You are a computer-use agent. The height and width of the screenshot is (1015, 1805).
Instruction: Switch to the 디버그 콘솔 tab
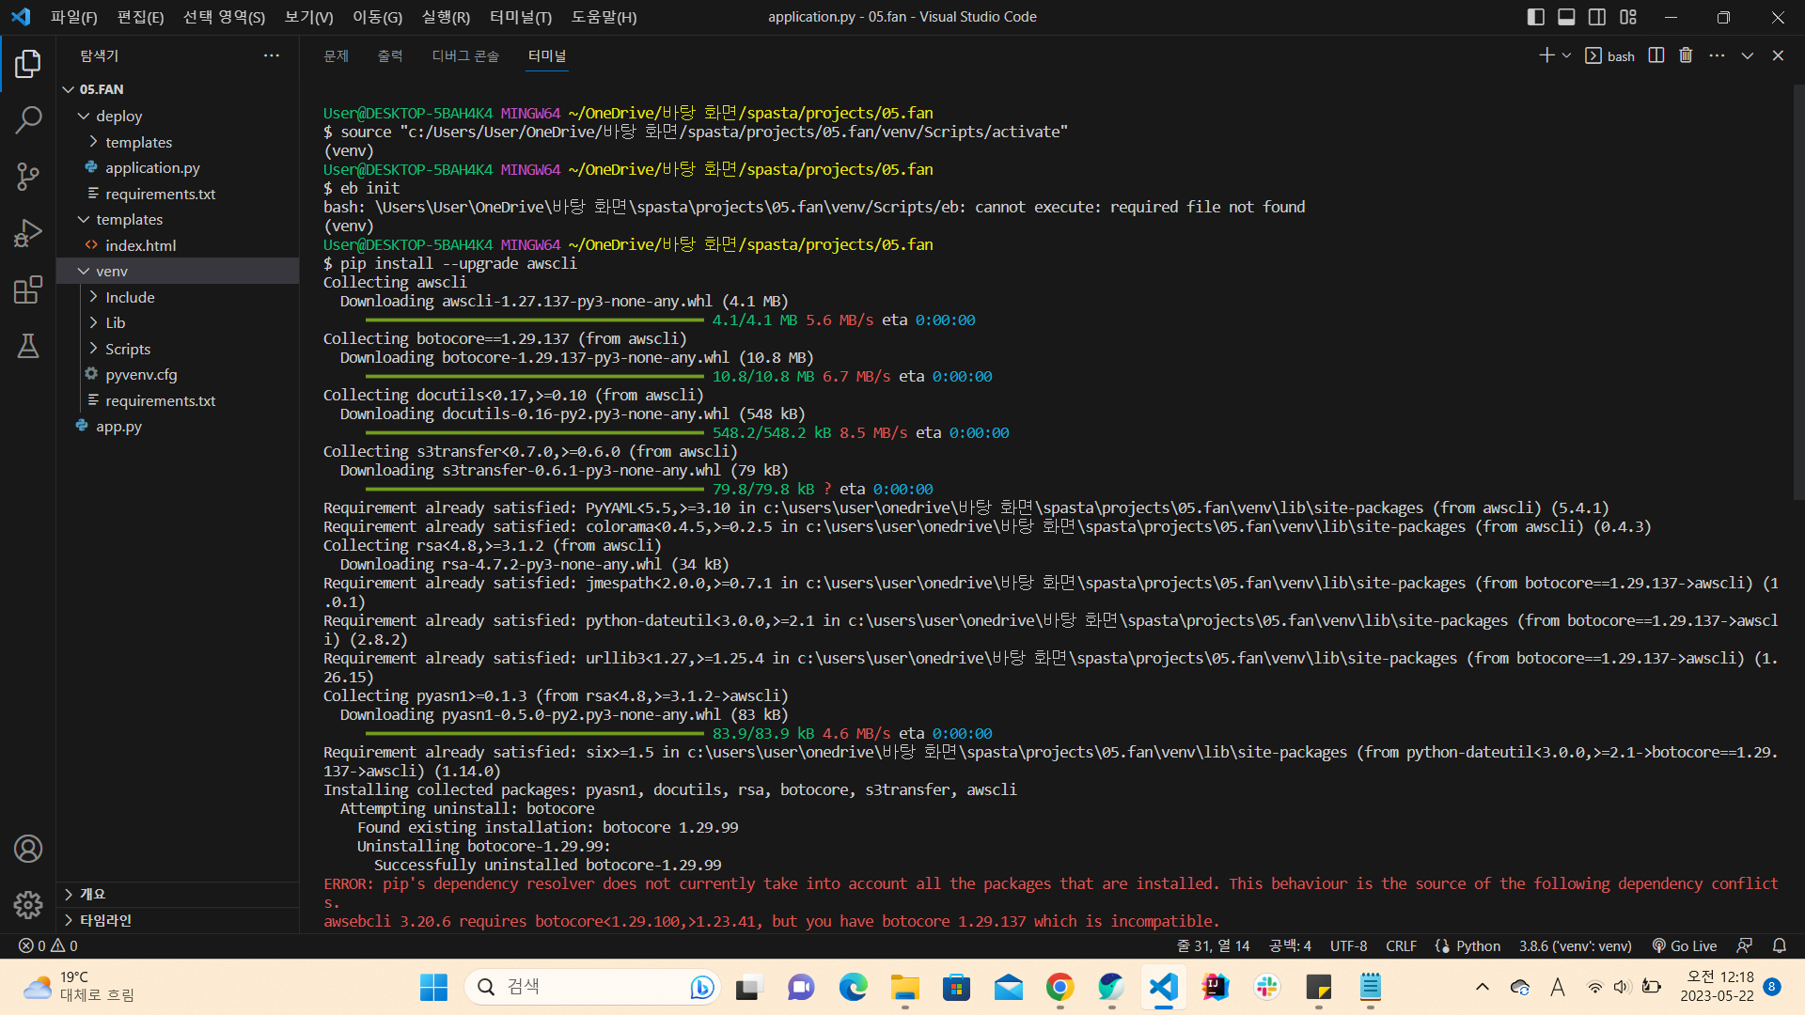[x=465, y=56]
